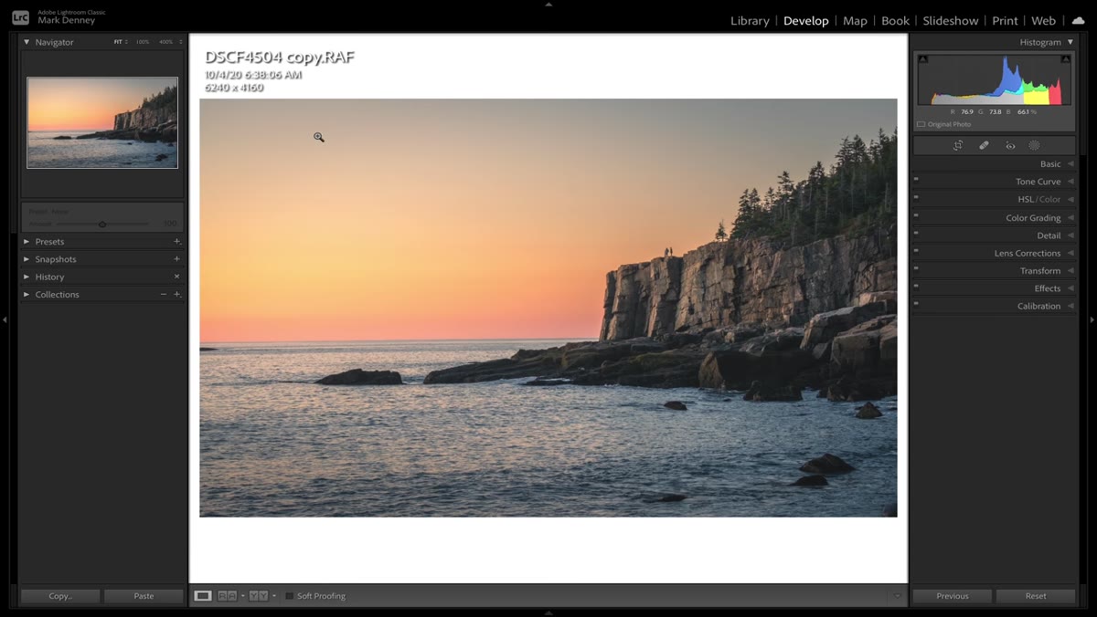Screen dimensions: 1097x617
Task: Enable the Soft Proofing checkbox
Action: [290, 596]
